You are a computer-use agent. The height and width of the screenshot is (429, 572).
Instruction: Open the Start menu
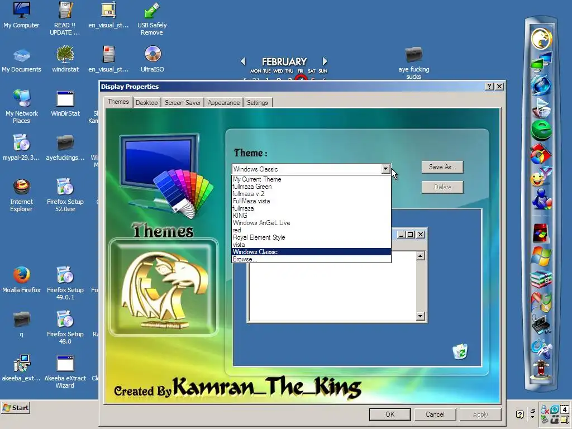point(16,408)
